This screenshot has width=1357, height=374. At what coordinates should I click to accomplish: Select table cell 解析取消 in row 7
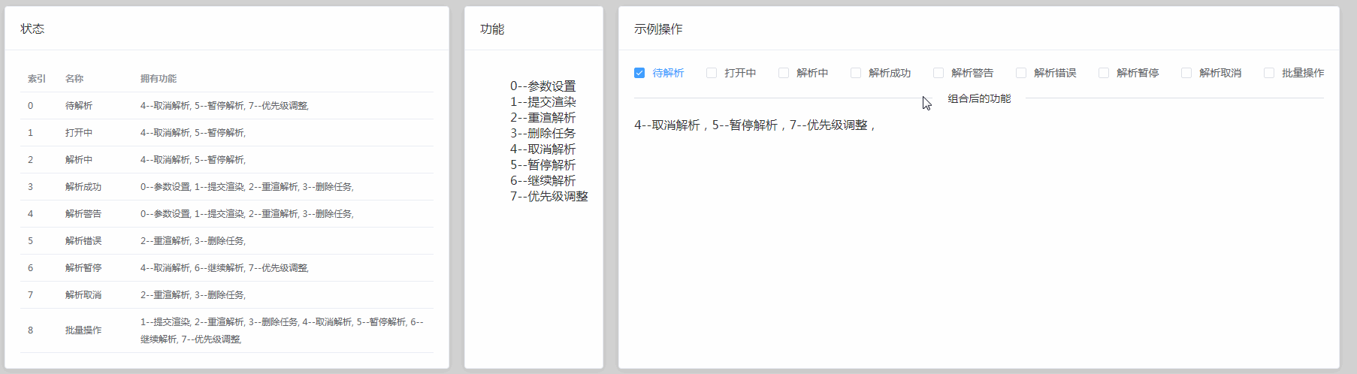click(x=83, y=295)
